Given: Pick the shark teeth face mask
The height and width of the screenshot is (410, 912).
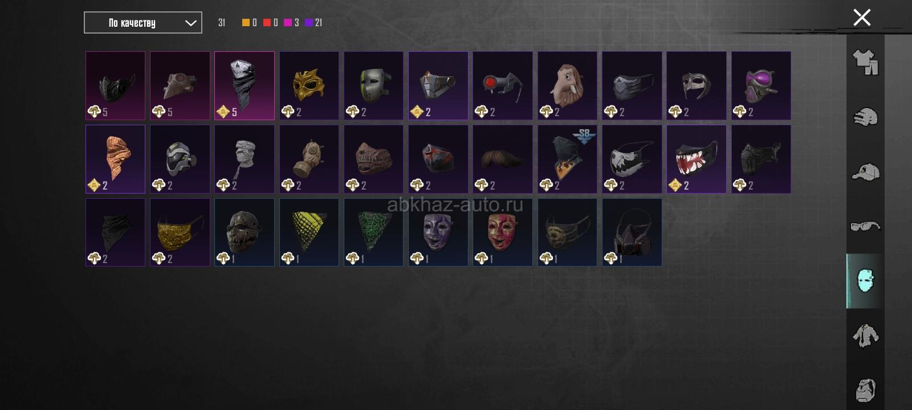Looking at the screenshot, I should point(697,159).
